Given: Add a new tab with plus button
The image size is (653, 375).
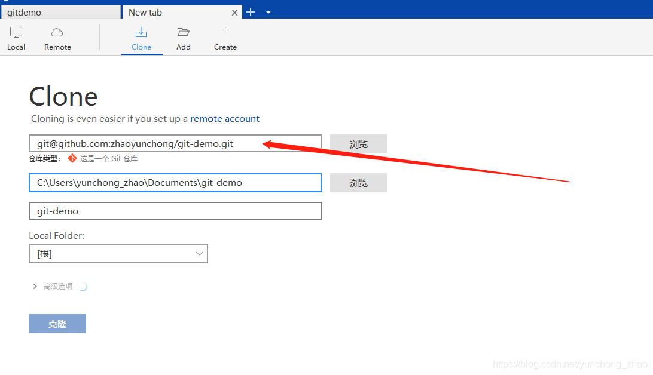Looking at the screenshot, I should click(x=251, y=12).
